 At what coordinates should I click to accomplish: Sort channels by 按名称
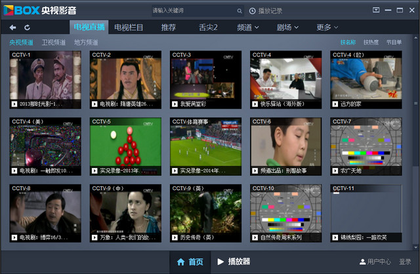pyautogui.click(x=348, y=43)
